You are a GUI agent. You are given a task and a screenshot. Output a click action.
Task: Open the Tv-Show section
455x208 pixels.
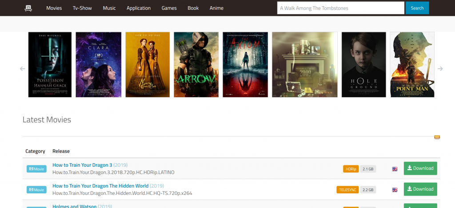click(x=82, y=8)
